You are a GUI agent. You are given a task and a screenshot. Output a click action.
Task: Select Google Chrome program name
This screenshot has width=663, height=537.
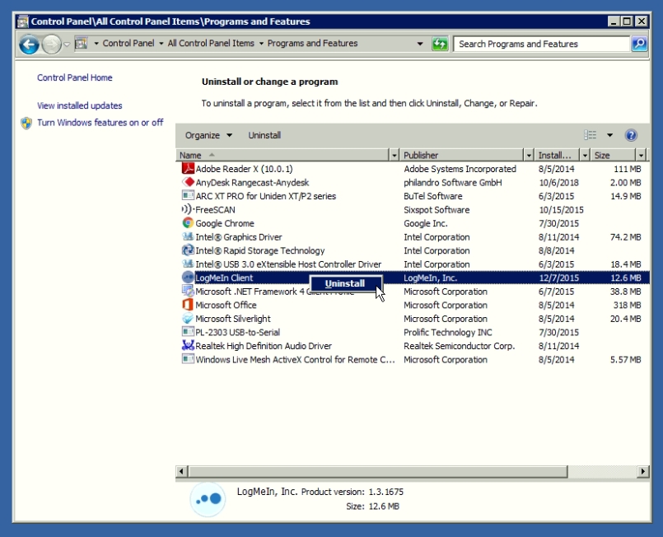tap(225, 223)
